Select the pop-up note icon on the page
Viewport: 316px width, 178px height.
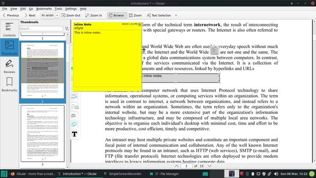click(214, 50)
